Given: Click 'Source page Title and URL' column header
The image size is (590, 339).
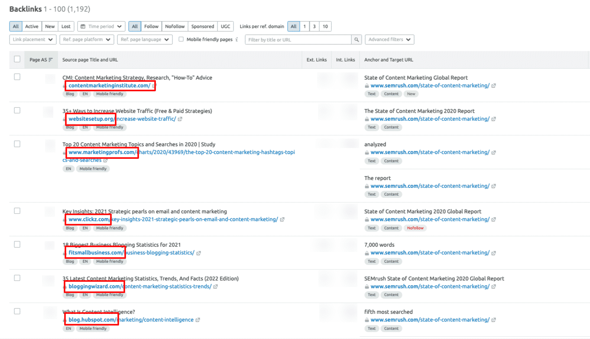Looking at the screenshot, I should coord(90,60).
